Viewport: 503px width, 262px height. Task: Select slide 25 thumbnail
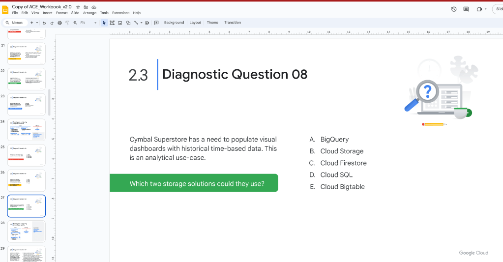click(x=26, y=155)
